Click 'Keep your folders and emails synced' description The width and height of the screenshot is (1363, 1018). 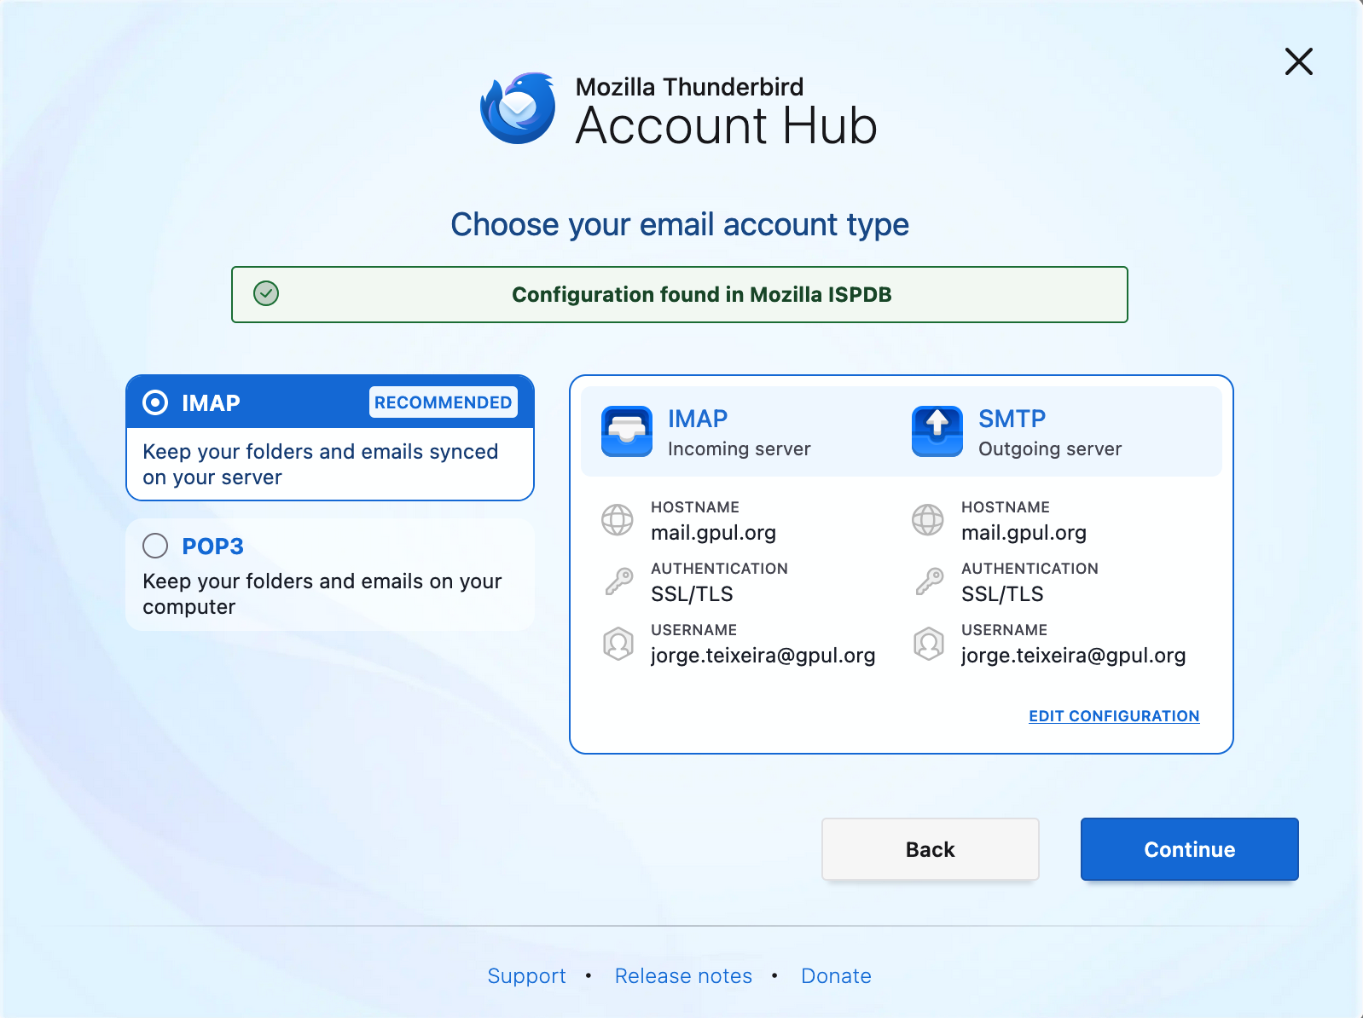point(320,465)
